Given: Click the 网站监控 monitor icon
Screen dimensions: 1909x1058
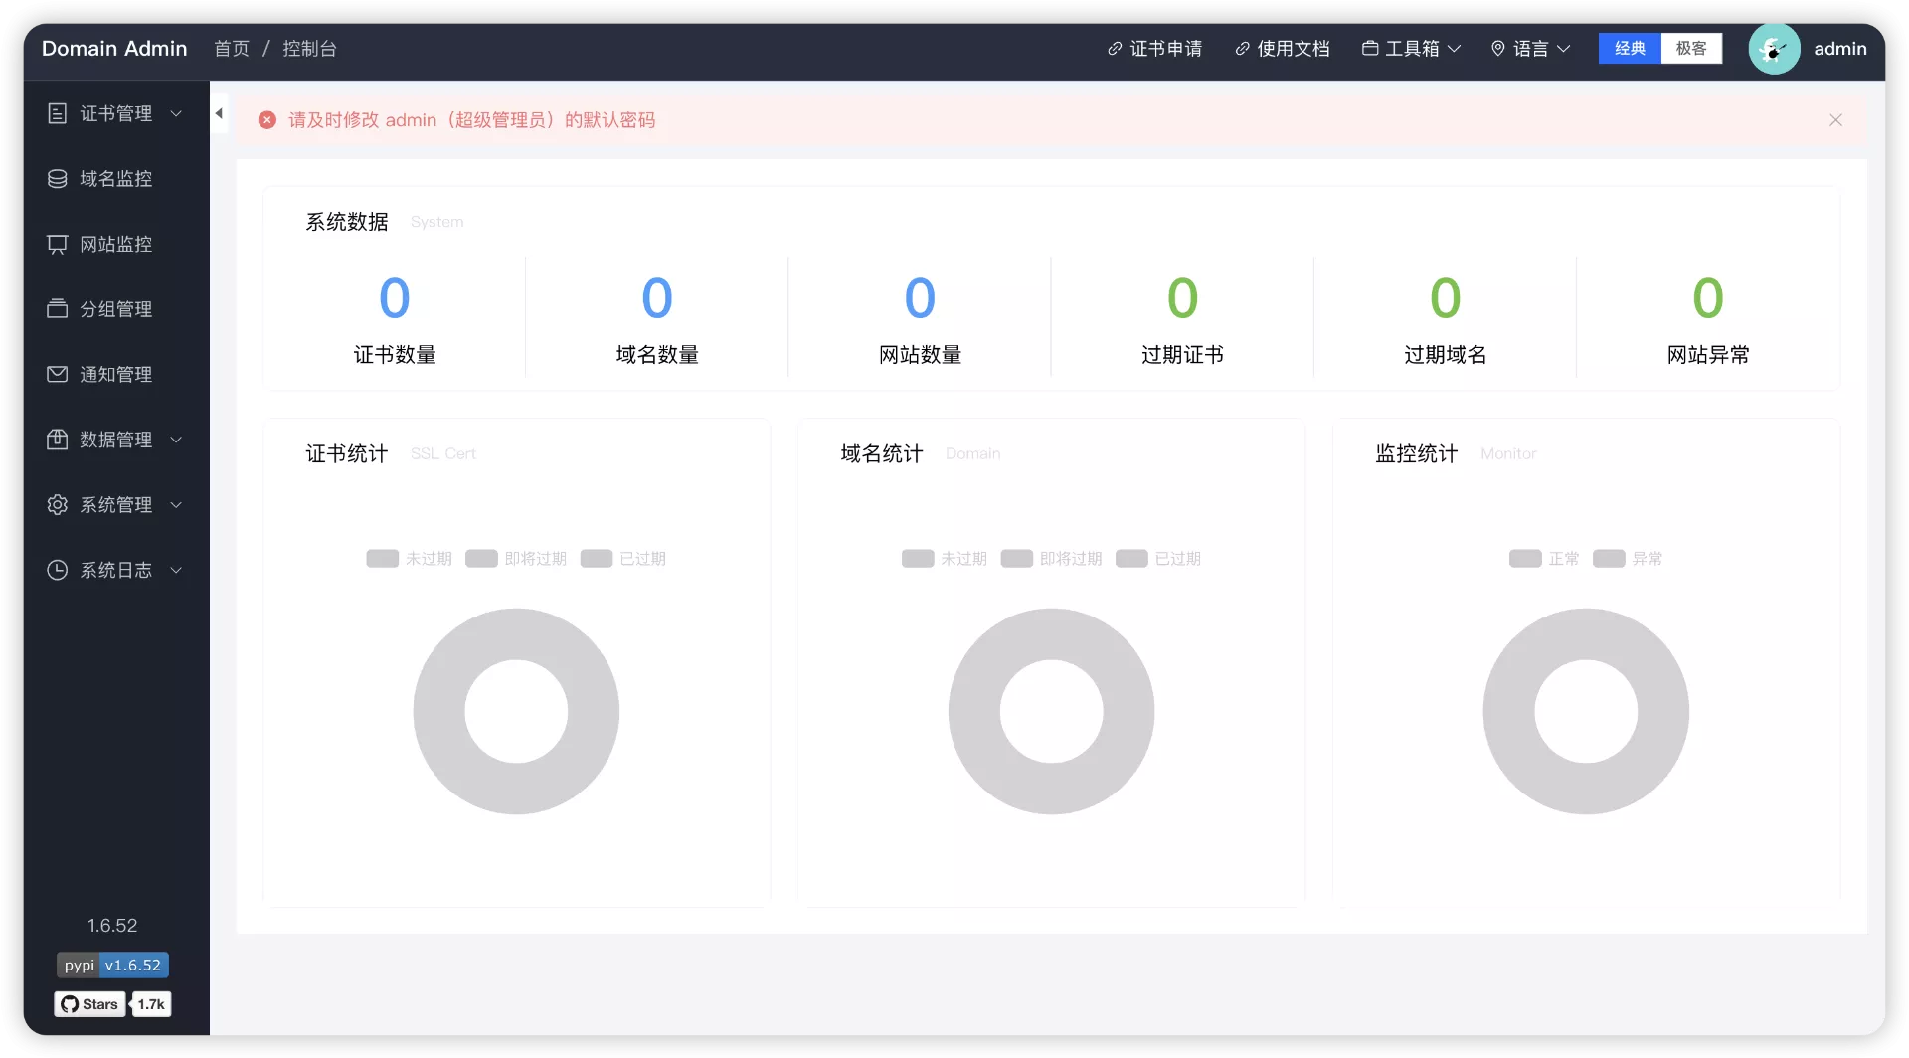Looking at the screenshot, I should (58, 244).
